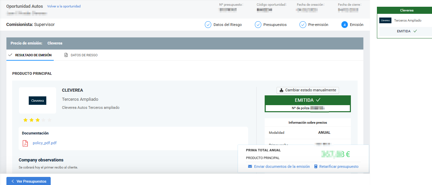The image size is (432, 185).
Task: Go back with the Ver Presupuestos button
Action: [x=28, y=181]
